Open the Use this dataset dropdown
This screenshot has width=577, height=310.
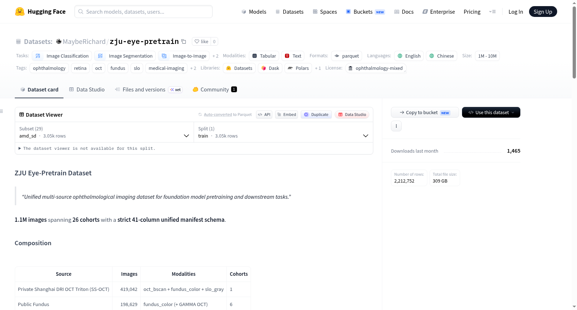tap(491, 112)
